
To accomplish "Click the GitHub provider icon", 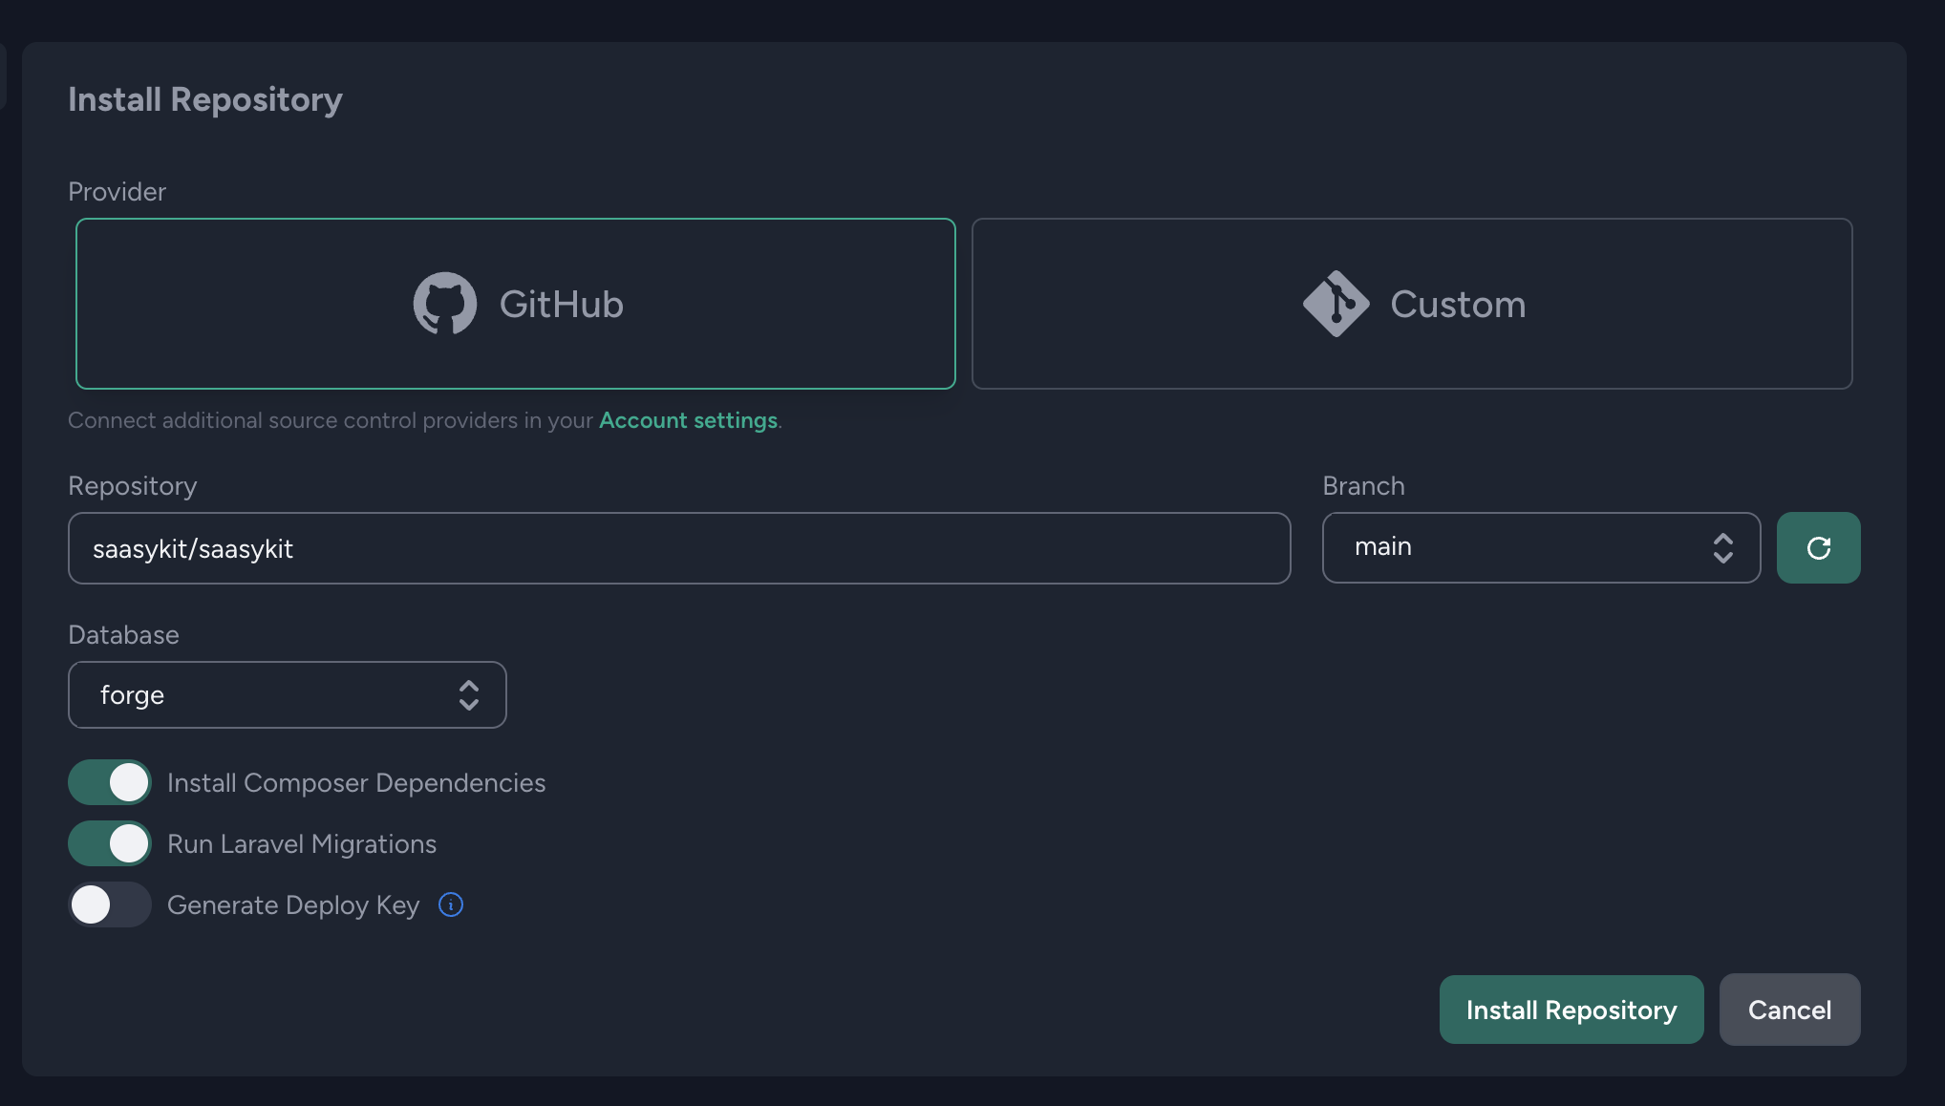I will (x=445, y=303).
